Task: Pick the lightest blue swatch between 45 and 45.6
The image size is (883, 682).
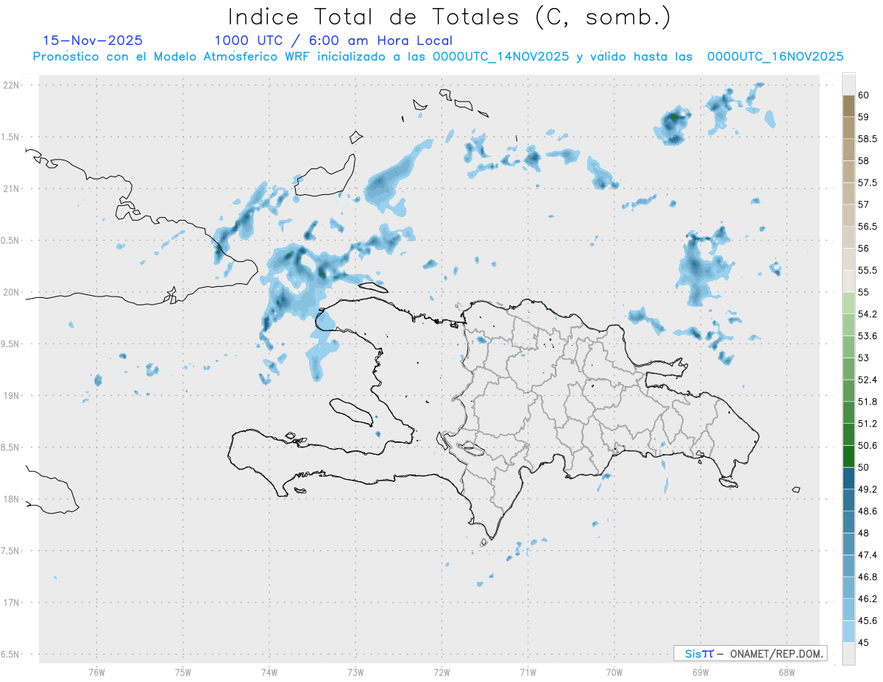Action: click(848, 631)
